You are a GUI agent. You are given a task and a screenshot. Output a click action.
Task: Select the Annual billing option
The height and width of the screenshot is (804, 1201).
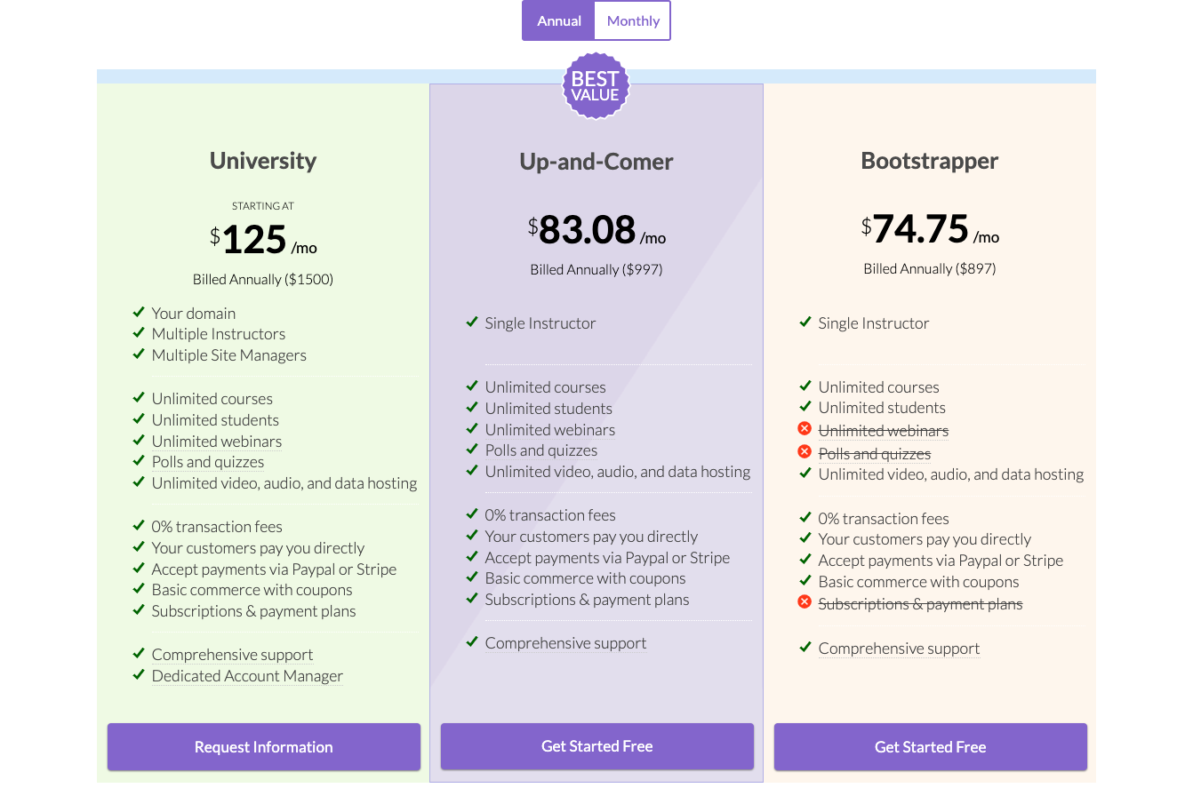click(558, 20)
